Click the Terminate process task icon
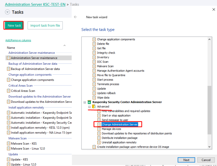This screenshot has width=217, height=166. coord(94,84)
